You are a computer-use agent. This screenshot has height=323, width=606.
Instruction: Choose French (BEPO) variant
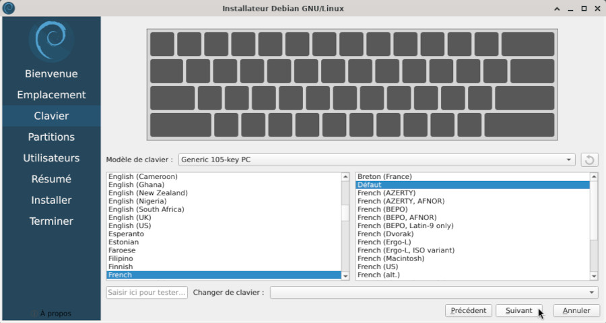473,209
